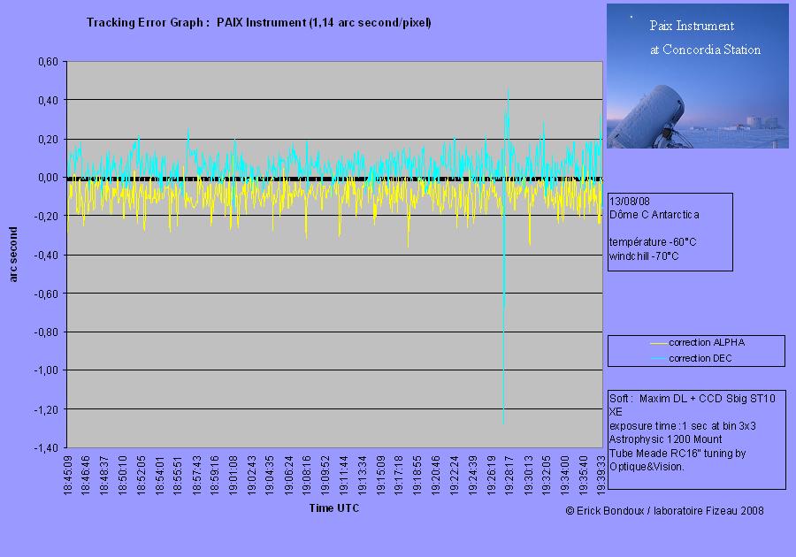The image size is (796, 557).
Task: Select the 'Tube Meade RC16" tuning by' line
Action: point(677,454)
